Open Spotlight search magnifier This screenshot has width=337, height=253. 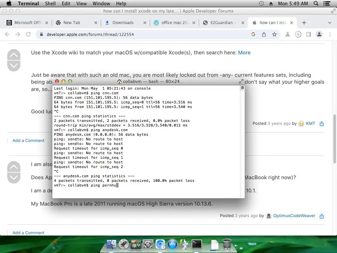click(316, 3)
